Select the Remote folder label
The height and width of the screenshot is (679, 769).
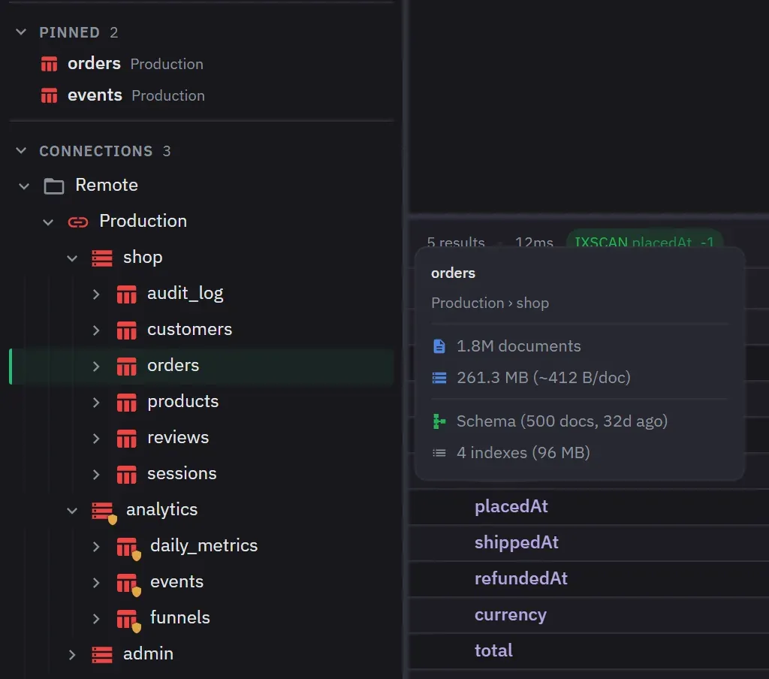(107, 185)
